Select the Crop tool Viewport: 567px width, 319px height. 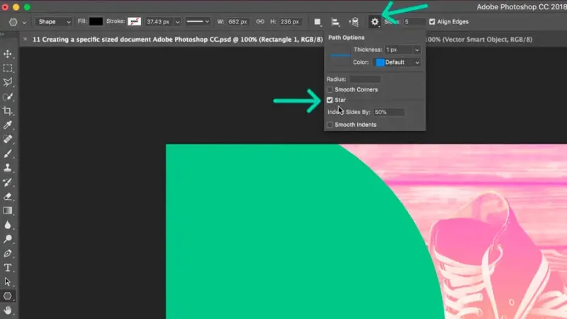point(8,111)
